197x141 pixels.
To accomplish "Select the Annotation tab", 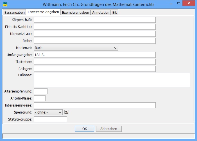I will pyautogui.click(x=101, y=13).
